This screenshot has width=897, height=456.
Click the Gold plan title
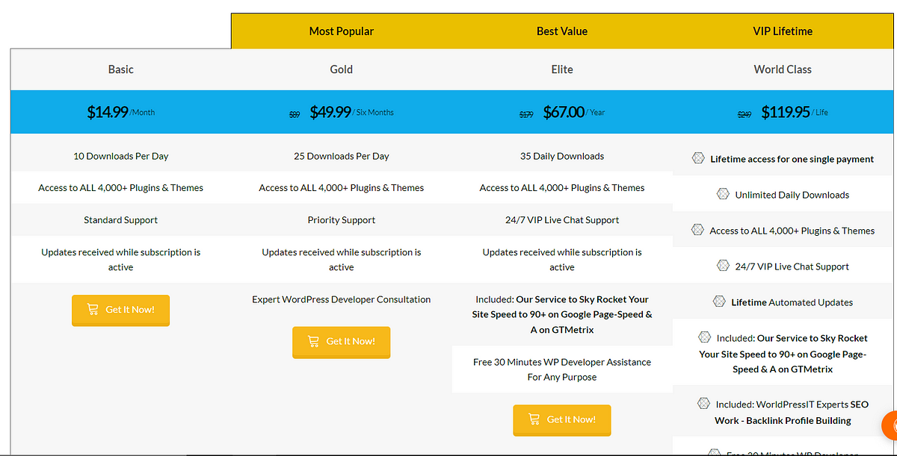pos(342,69)
